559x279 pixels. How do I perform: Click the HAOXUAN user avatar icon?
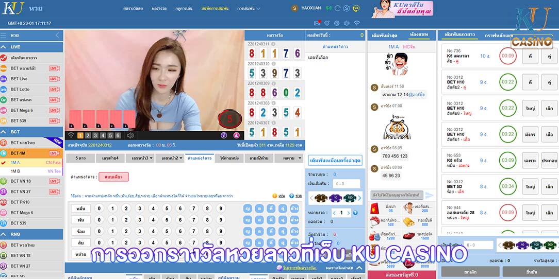(294, 8)
